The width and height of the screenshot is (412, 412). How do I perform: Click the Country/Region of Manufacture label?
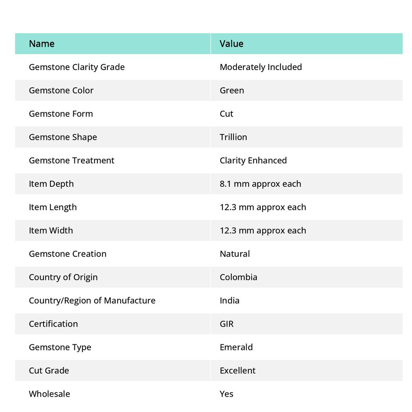click(x=92, y=300)
